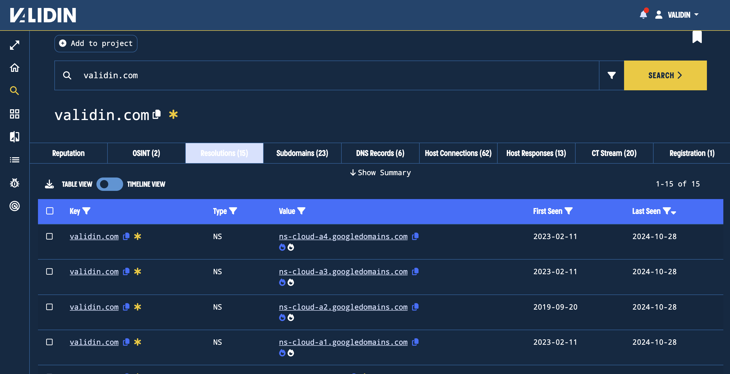This screenshot has width=730, height=374.
Task: Click the blue flame icon under ns-cloud-a4
Action: pos(282,247)
